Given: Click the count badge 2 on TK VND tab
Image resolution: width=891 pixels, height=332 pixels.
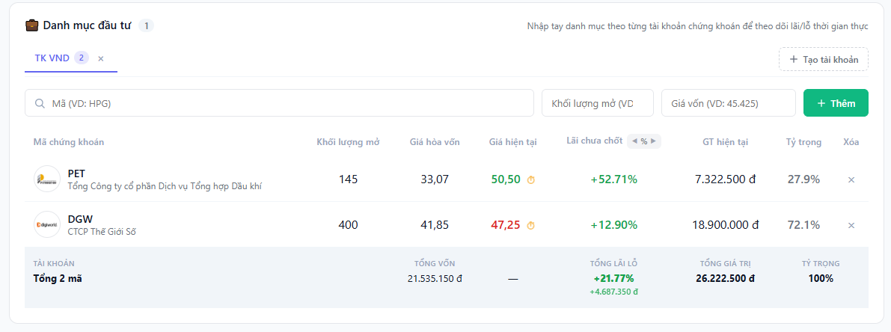Looking at the screenshot, I should click(82, 58).
